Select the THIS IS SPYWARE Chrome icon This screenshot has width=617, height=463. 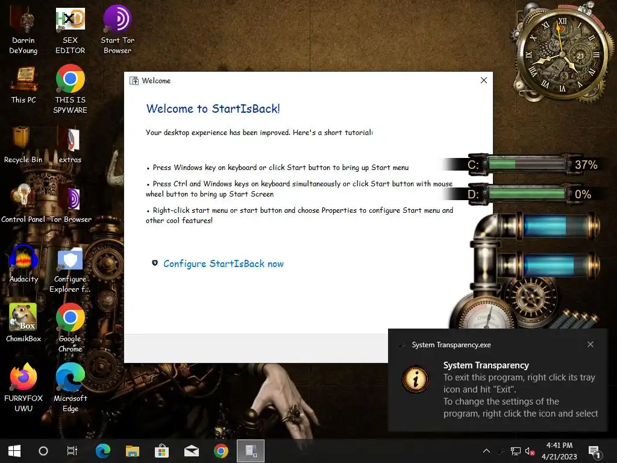pyautogui.click(x=70, y=89)
